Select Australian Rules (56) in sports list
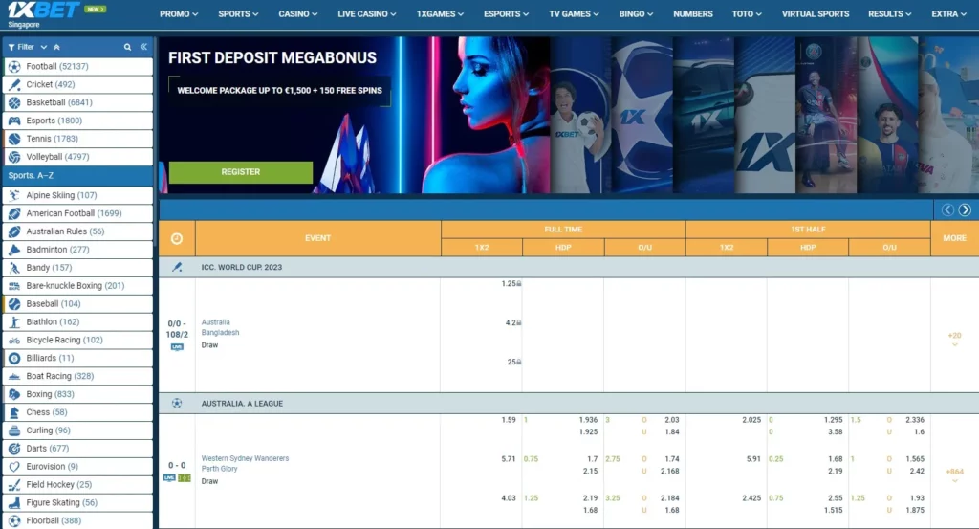Screen dimensions: 979x529 coord(78,231)
